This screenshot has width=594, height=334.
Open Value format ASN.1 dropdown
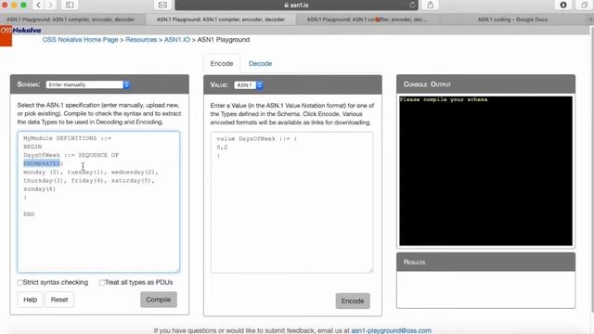249,85
